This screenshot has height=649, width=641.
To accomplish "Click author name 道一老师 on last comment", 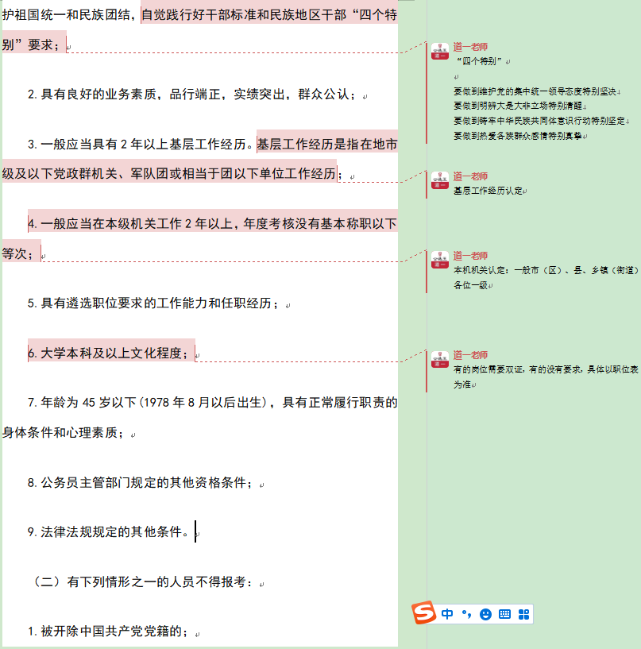I will click(x=470, y=355).
